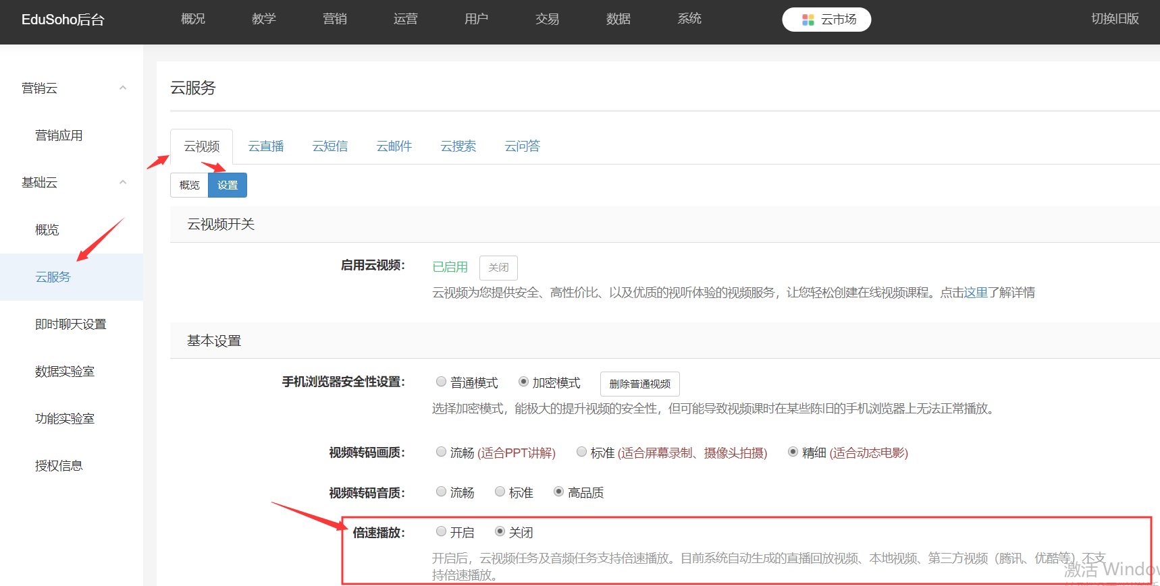Click the 删除普通视频 button
The height and width of the screenshot is (586, 1160).
click(639, 384)
